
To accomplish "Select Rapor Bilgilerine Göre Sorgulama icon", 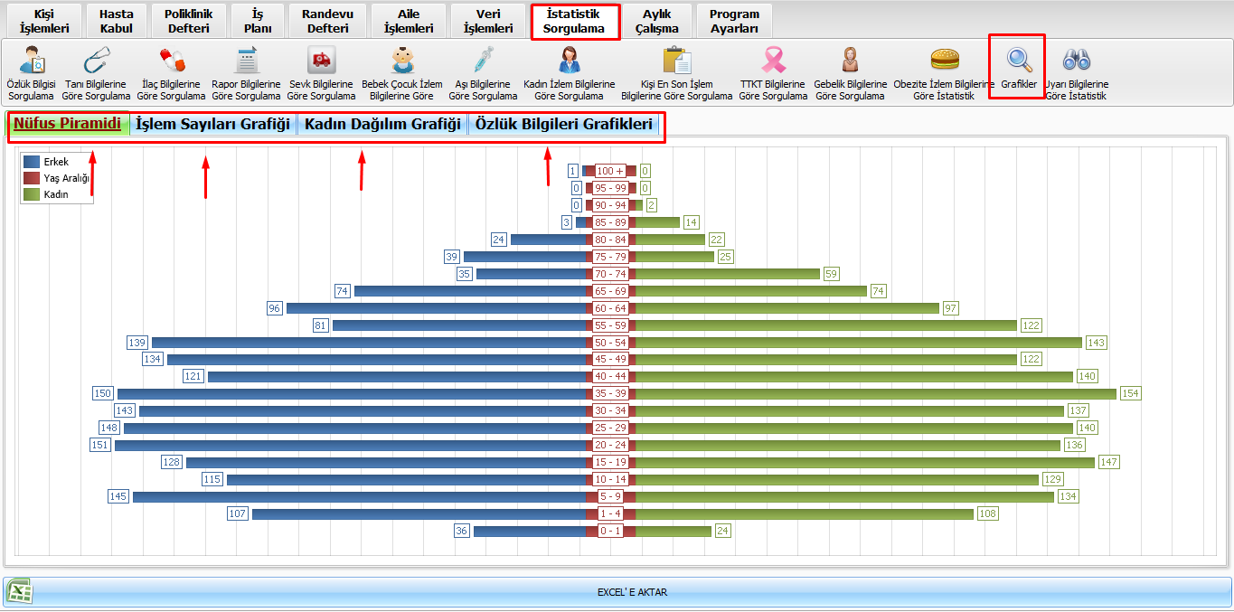I will coord(246,61).
